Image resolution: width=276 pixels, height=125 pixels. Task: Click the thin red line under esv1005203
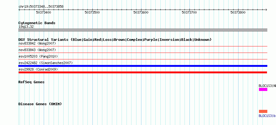[143, 59]
